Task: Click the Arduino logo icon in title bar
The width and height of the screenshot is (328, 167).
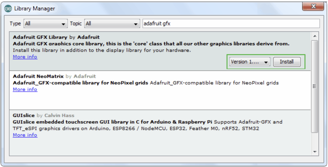Action: 8,9
